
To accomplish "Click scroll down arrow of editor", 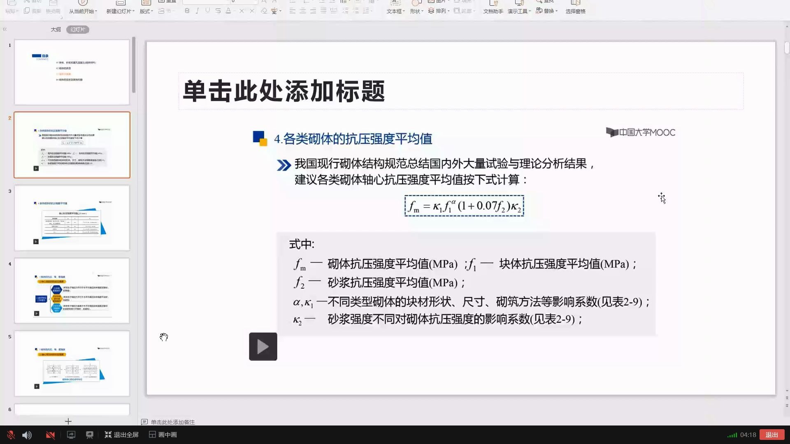I will click(787, 391).
